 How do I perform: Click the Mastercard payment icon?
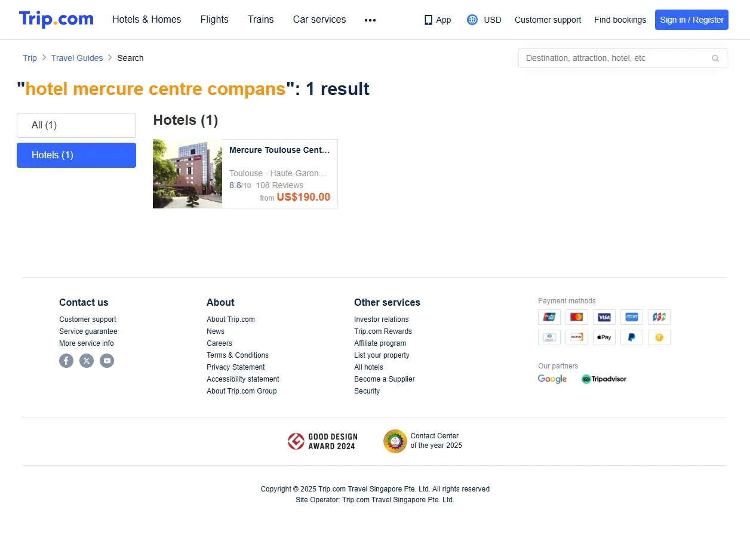pos(577,317)
